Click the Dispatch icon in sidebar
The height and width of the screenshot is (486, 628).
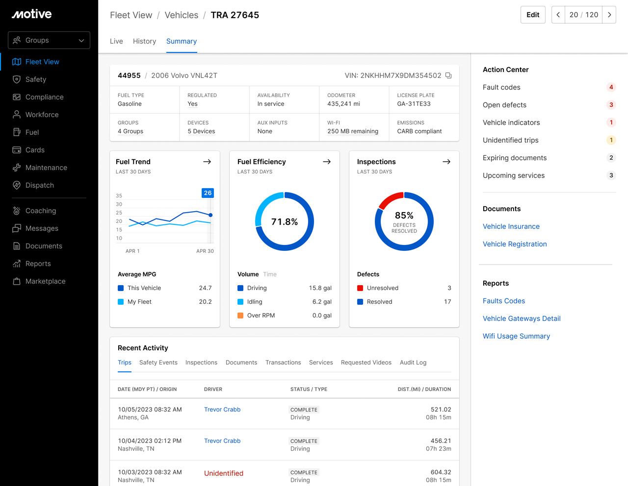(17, 185)
